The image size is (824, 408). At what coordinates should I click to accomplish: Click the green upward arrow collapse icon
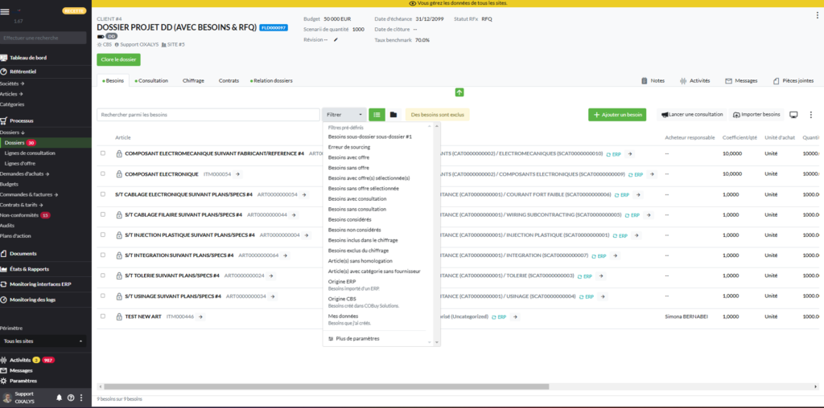pyautogui.click(x=459, y=92)
